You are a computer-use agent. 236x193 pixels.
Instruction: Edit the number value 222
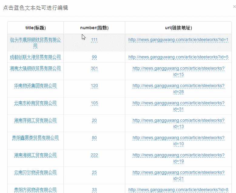(x=94, y=155)
